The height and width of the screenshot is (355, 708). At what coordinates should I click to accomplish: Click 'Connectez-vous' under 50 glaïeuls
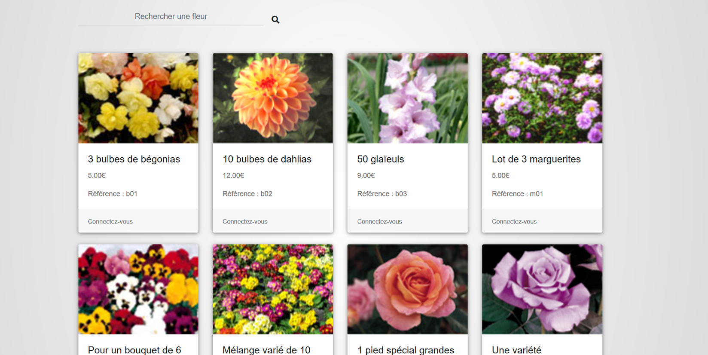380,222
